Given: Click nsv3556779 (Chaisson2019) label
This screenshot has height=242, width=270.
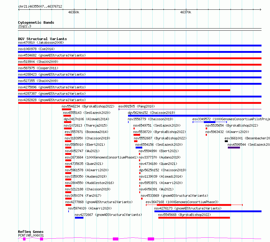Looking at the screenshot, I should pos(150,119).
